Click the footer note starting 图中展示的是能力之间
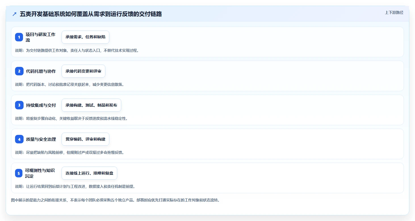This screenshot has width=415, height=221. [x=116, y=200]
